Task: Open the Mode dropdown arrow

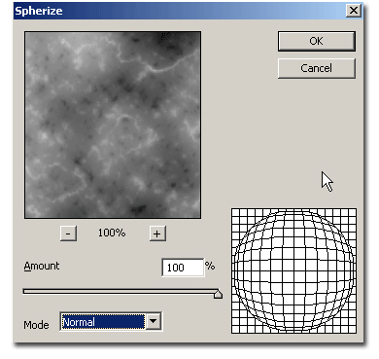Action: tap(154, 321)
